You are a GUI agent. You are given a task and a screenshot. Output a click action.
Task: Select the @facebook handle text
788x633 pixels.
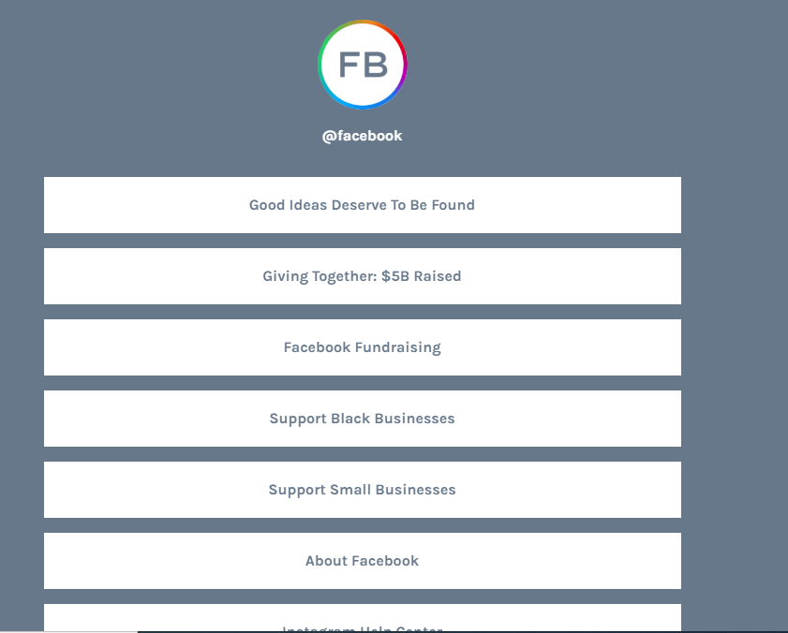(362, 136)
